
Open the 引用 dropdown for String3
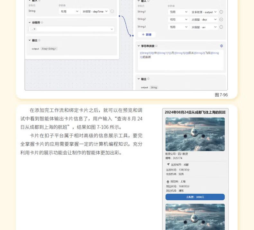[x=178, y=27]
